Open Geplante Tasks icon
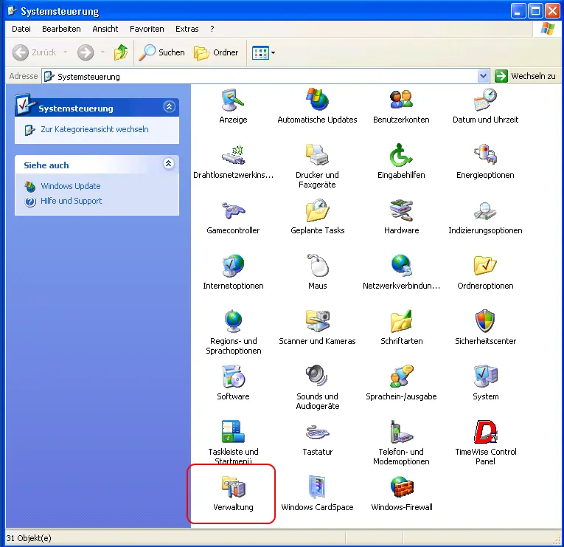This screenshot has height=547, width=564. coord(317,210)
